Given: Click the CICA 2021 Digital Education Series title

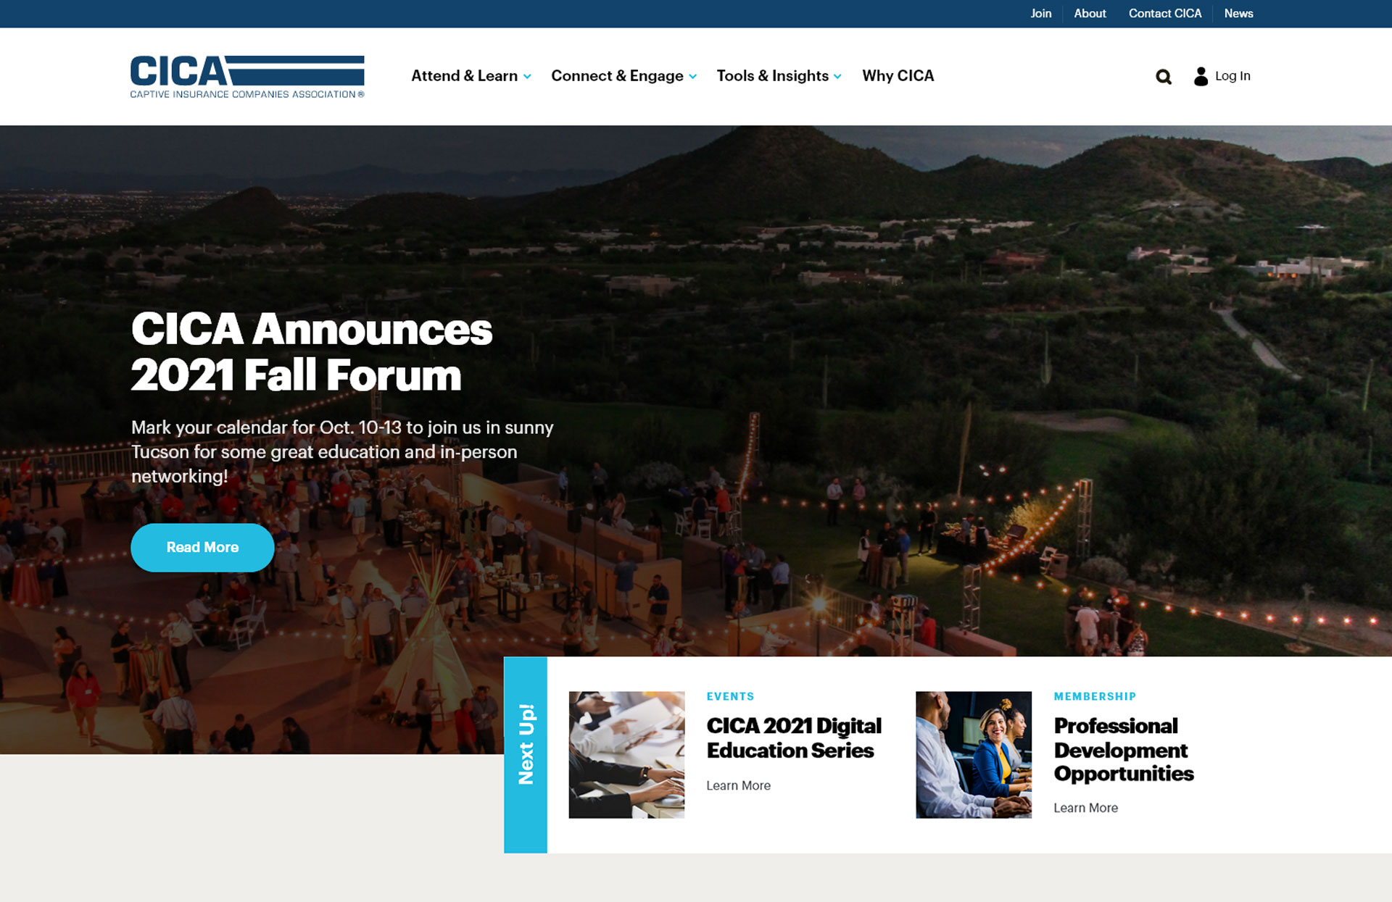Looking at the screenshot, I should (x=794, y=738).
